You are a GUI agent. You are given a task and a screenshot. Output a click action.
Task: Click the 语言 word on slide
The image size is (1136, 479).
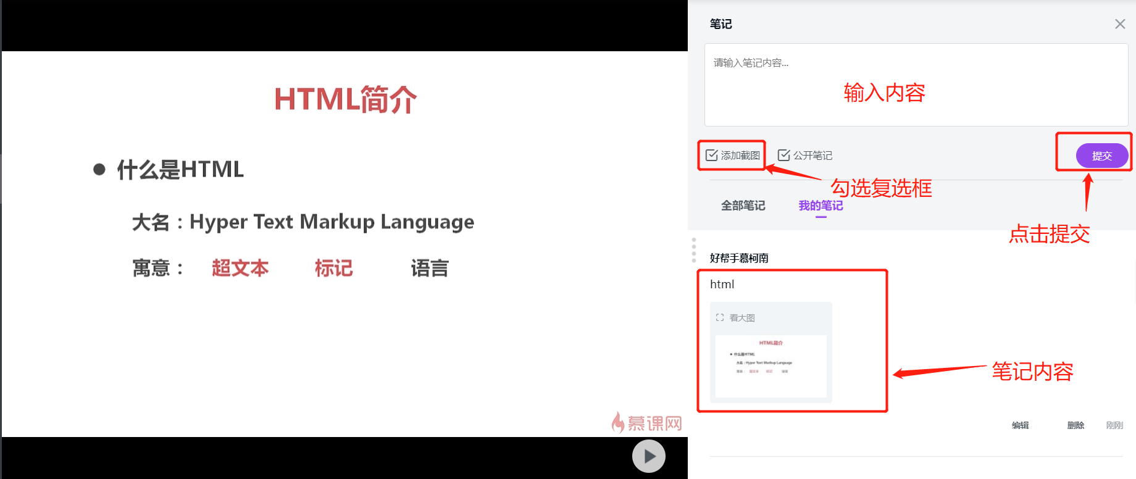[430, 268]
